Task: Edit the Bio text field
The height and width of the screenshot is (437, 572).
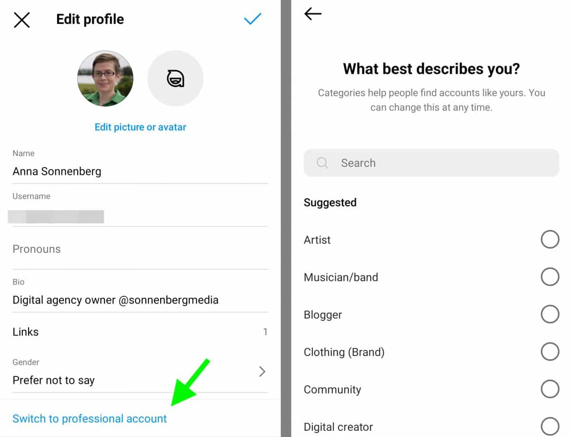Action: tap(140, 300)
